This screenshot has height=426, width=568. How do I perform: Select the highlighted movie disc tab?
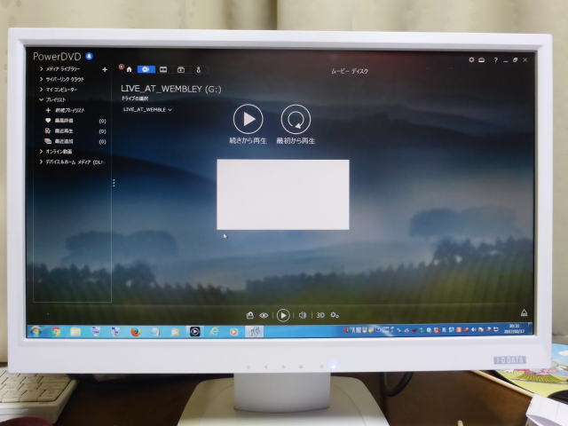(x=146, y=69)
